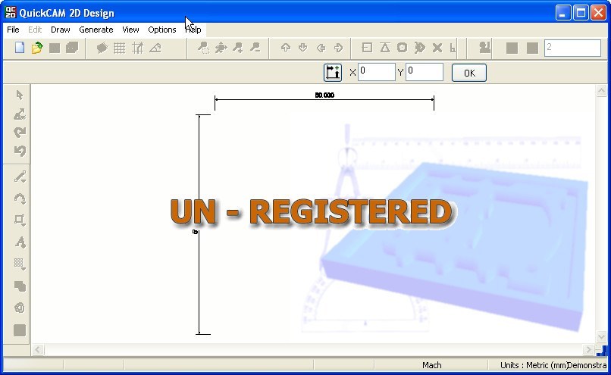Click the X intersection snap icon
The image size is (611, 375).
tap(437, 48)
